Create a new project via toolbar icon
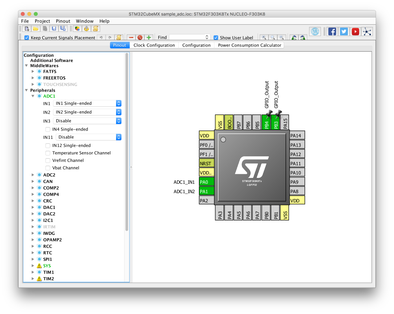This screenshot has height=314, width=394. tap(27, 29)
